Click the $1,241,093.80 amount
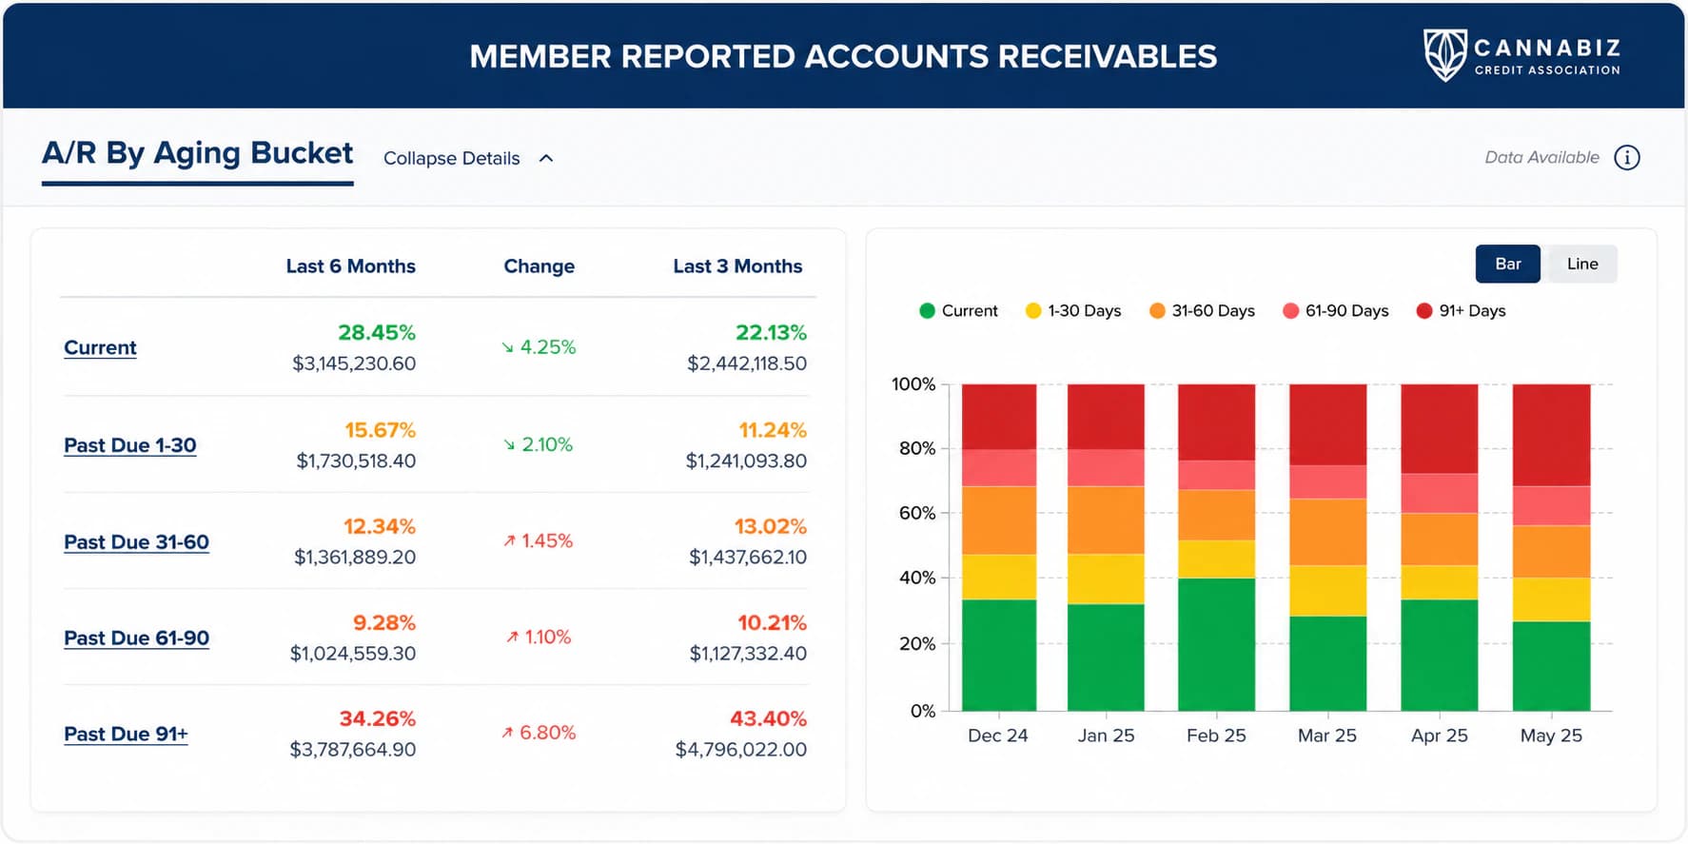This screenshot has width=1688, height=844. click(x=746, y=461)
